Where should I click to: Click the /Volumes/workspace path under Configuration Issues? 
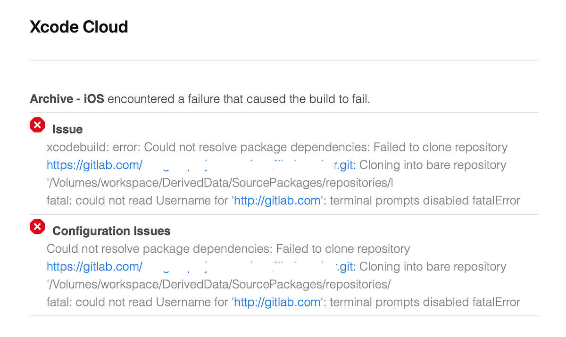point(219,285)
